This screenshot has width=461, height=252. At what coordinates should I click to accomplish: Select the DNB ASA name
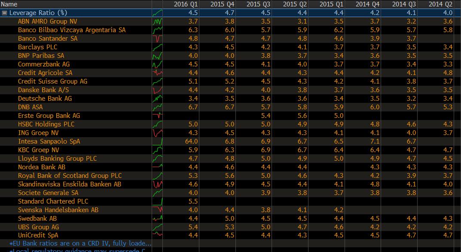pyautogui.click(x=30, y=107)
